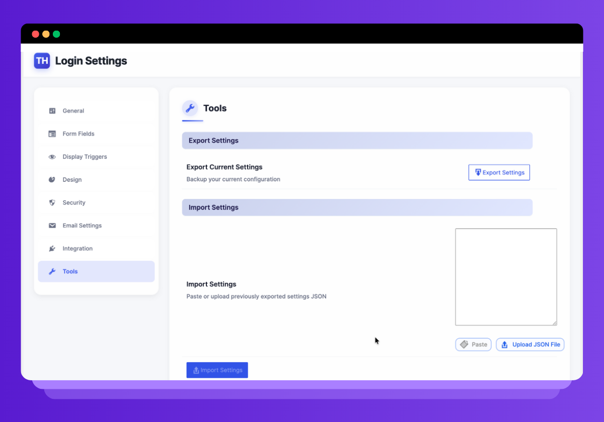
Task: Click the Integration plug icon in sidebar
Action: [52, 248]
